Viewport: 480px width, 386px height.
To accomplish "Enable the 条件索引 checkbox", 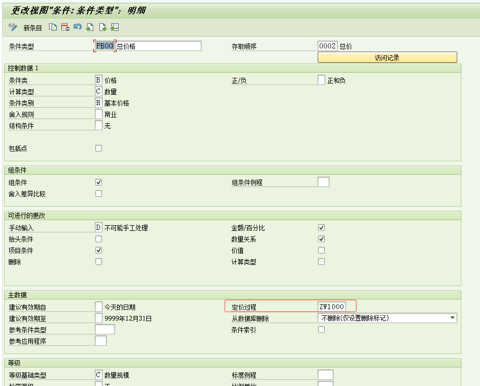I will (x=321, y=330).
